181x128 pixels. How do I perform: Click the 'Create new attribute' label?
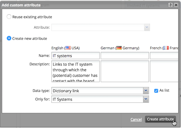tap(30, 38)
